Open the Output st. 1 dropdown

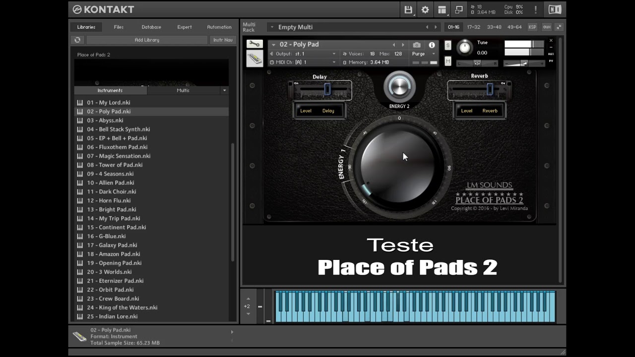[303, 54]
